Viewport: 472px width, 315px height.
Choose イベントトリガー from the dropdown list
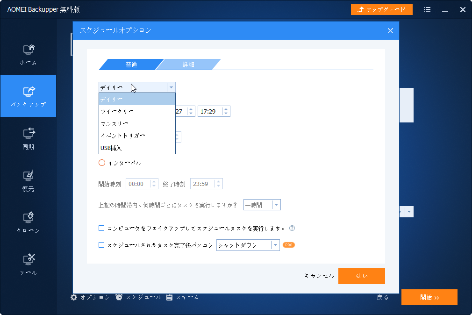point(137,136)
